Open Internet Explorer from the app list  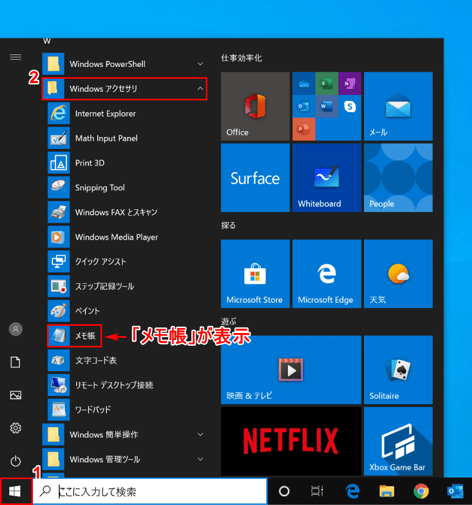[126, 113]
